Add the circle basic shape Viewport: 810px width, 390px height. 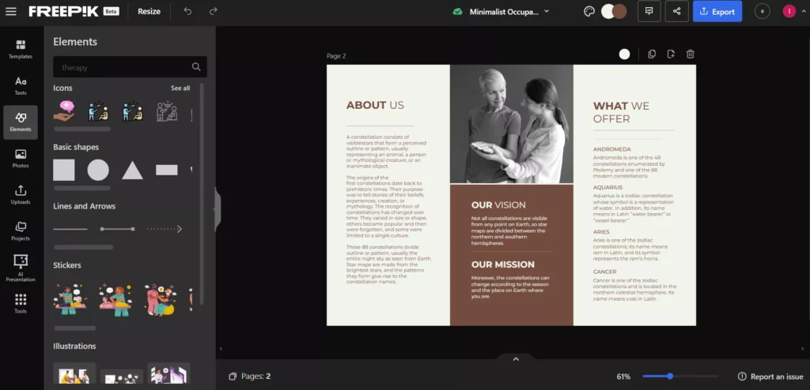[x=98, y=170]
